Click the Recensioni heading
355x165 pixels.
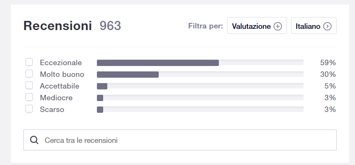click(58, 26)
